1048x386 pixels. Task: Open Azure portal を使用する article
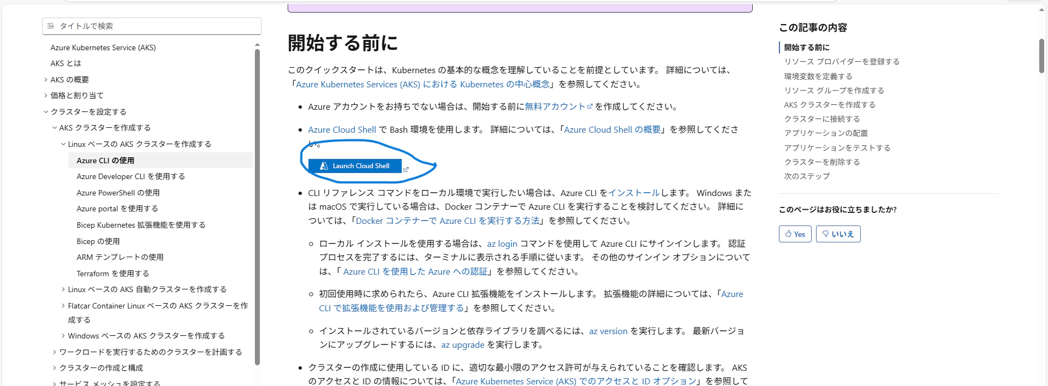click(x=117, y=209)
